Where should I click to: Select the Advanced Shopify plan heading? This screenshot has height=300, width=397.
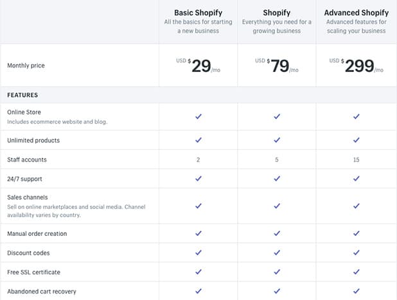tap(356, 13)
